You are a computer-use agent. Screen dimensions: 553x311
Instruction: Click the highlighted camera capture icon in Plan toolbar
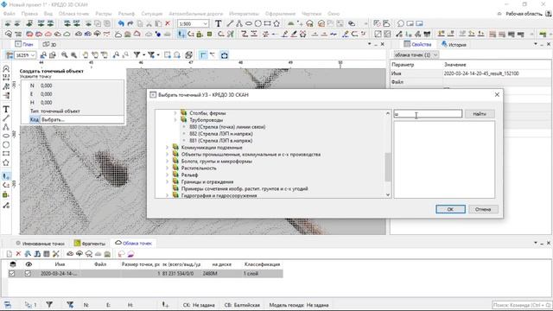(x=225, y=55)
